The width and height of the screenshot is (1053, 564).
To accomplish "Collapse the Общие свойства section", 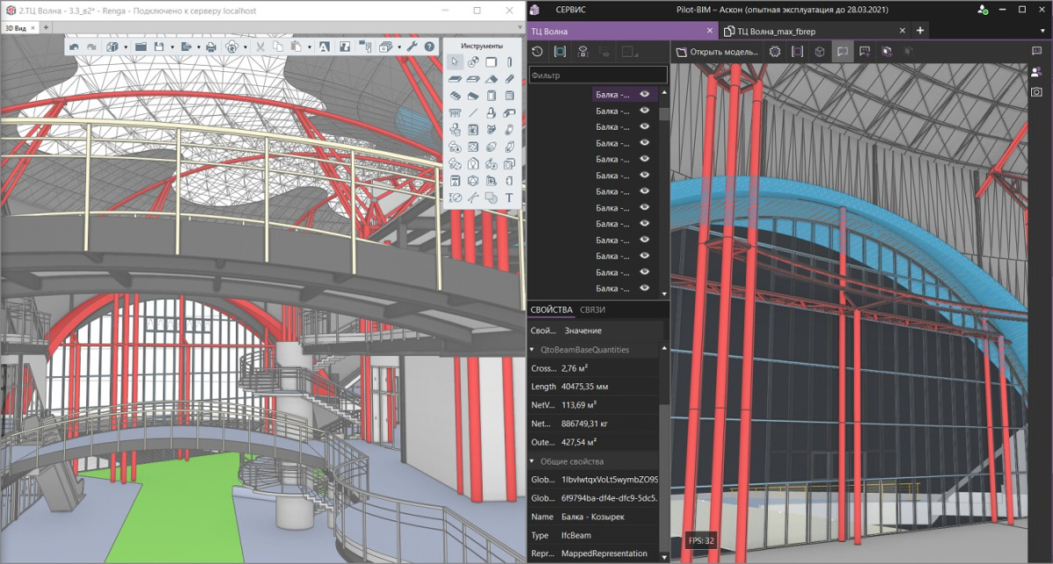I will (x=532, y=461).
